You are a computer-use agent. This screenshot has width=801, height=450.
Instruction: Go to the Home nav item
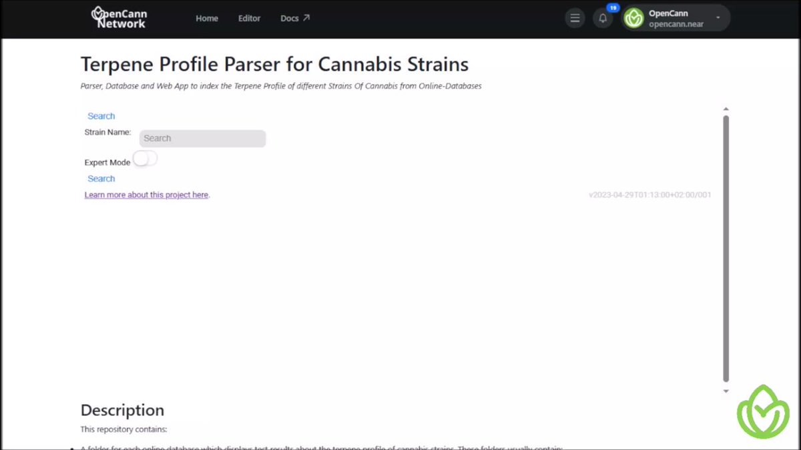(207, 18)
